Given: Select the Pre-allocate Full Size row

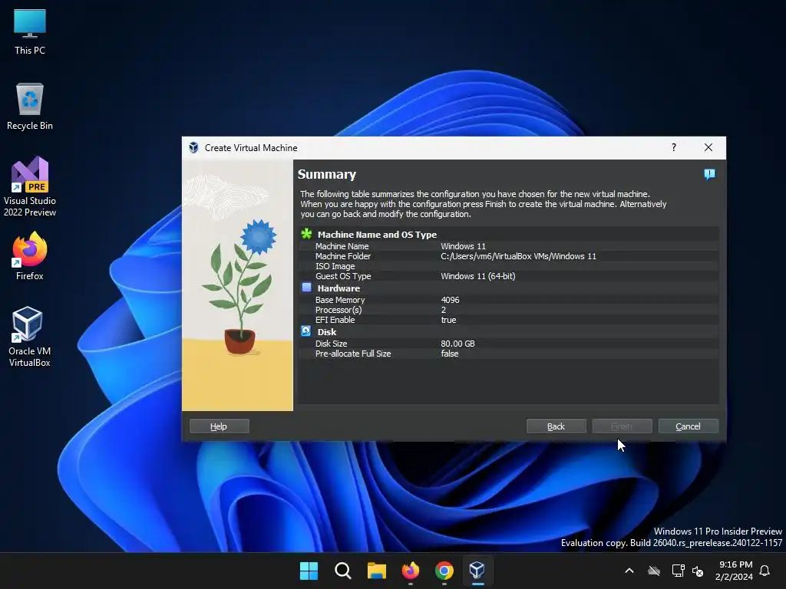Looking at the screenshot, I should 509,354.
